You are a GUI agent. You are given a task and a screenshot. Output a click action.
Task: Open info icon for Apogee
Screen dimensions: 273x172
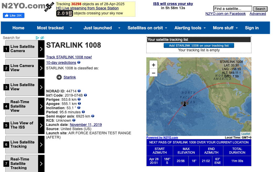[x=79, y=103]
